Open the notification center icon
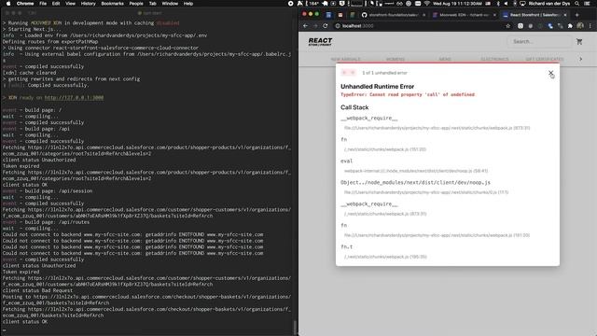597x336 pixels. point(587,4)
